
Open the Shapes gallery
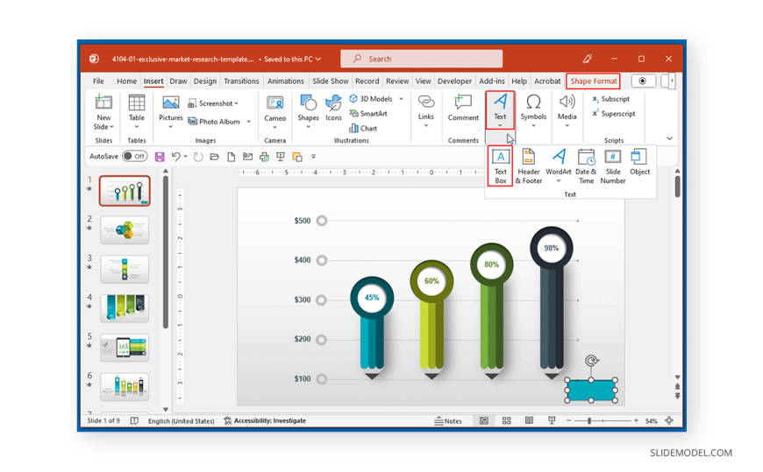[x=308, y=112]
